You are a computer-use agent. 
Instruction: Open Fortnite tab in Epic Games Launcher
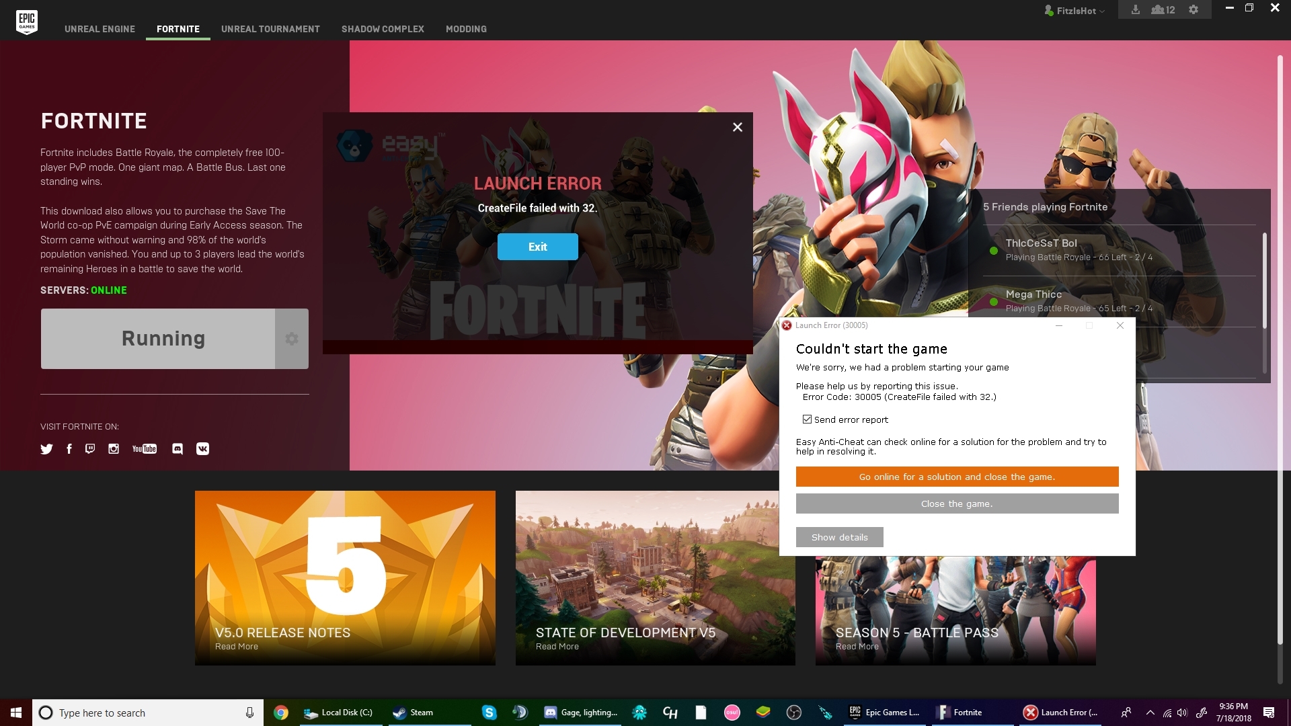[x=178, y=28]
